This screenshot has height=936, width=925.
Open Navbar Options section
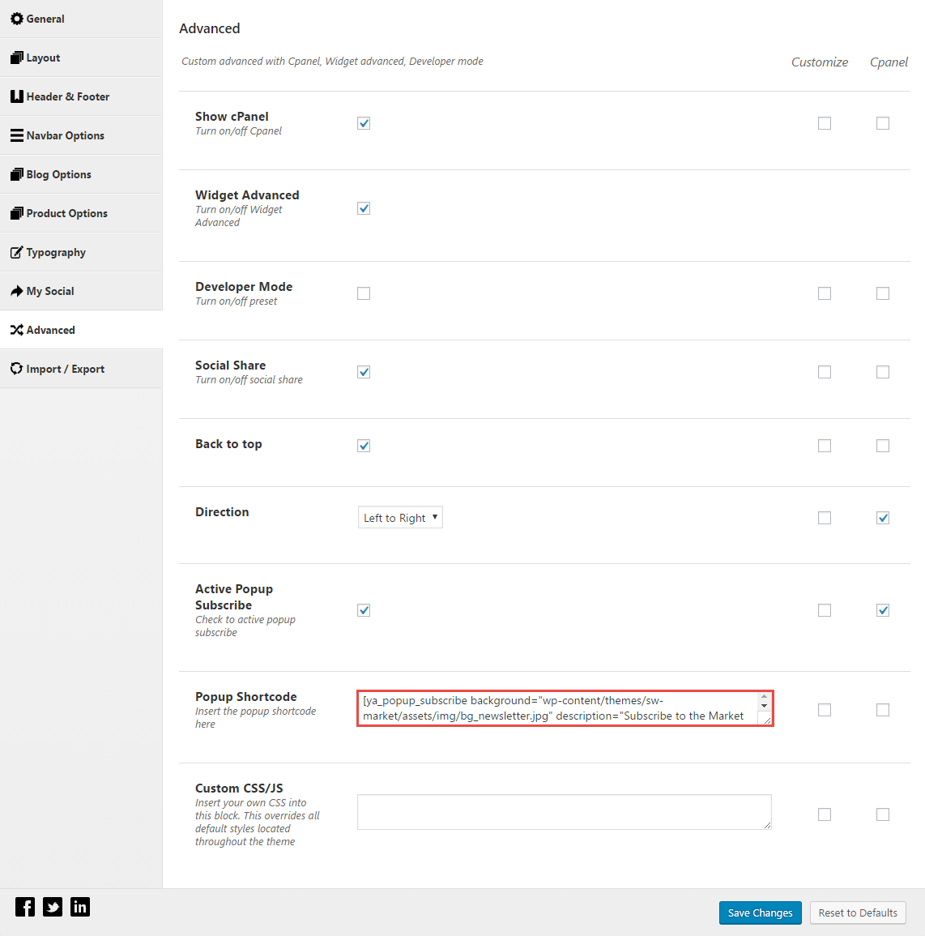pos(81,135)
